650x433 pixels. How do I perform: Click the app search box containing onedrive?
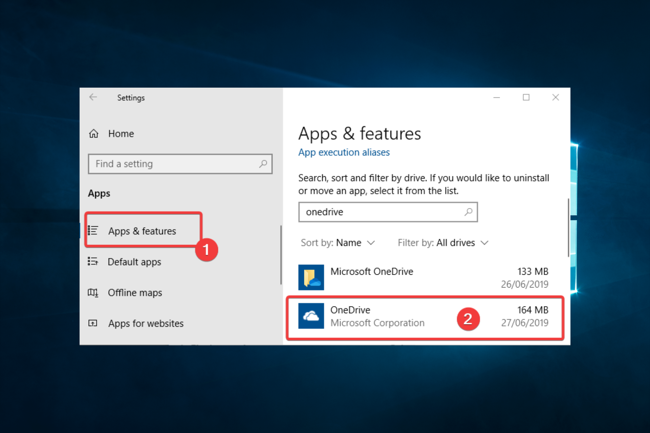coord(388,212)
